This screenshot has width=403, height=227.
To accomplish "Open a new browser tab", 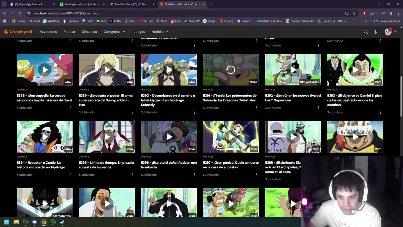I will [x=211, y=4].
